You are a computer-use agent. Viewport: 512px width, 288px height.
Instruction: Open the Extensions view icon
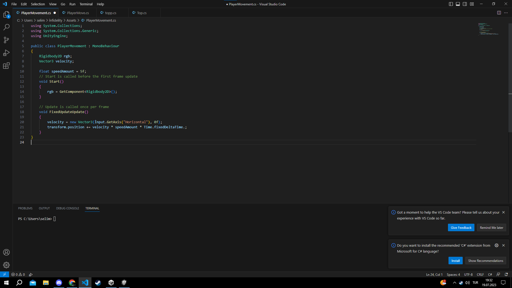click(6, 66)
